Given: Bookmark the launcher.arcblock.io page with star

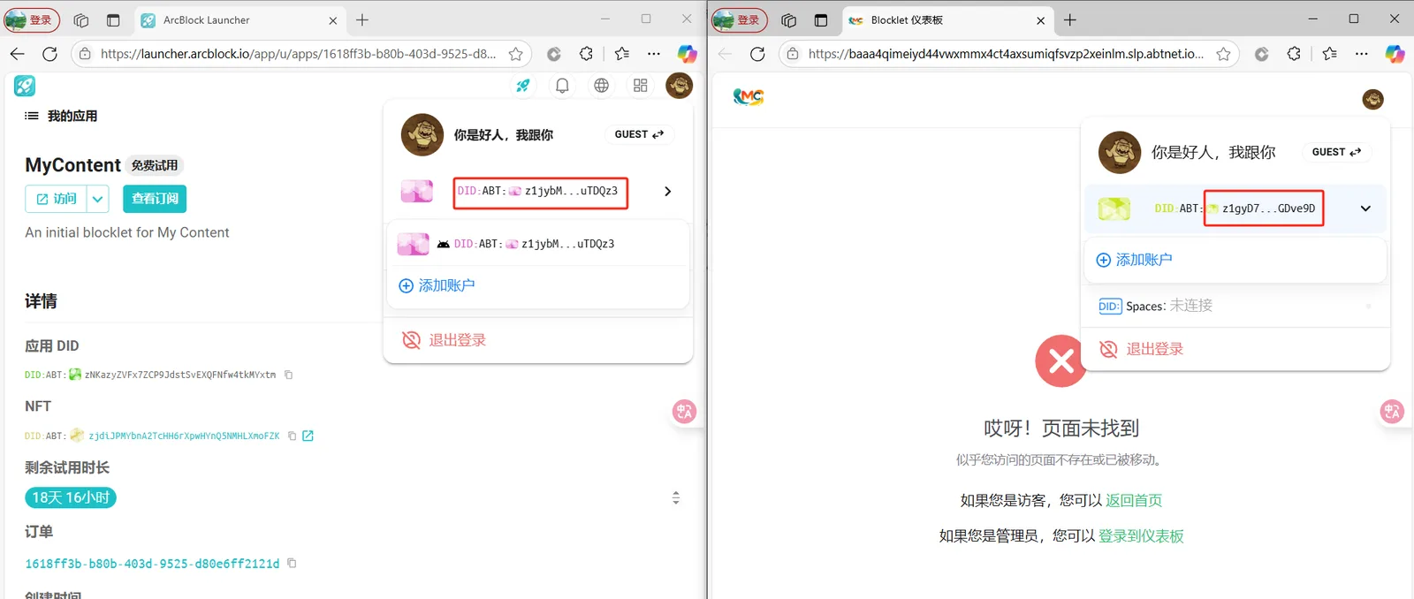Looking at the screenshot, I should (x=516, y=54).
